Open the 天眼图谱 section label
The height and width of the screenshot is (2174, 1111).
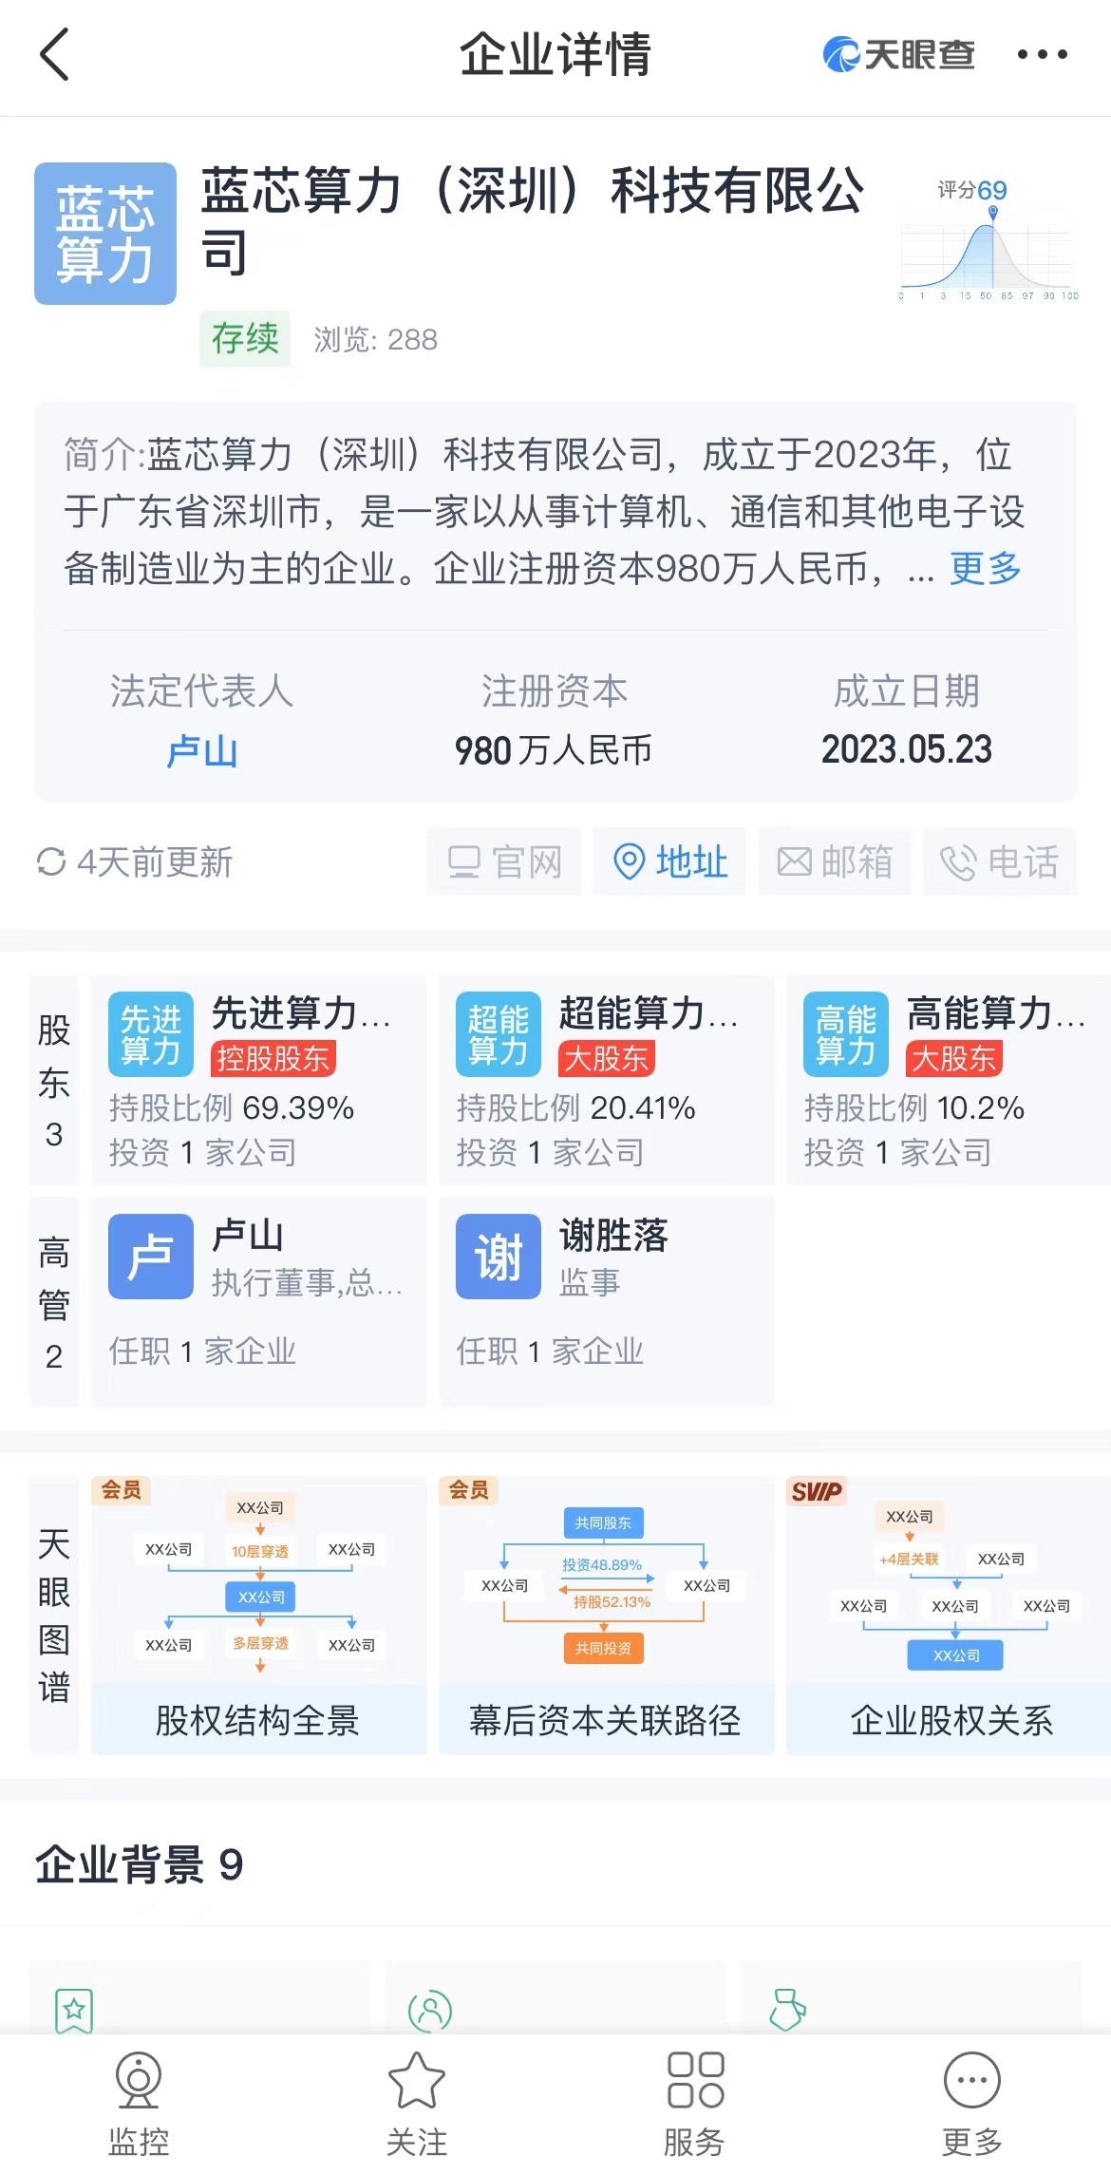[x=54, y=1615]
